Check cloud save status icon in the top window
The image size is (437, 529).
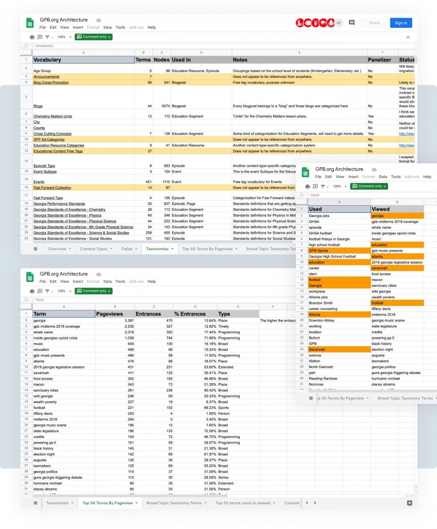click(x=99, y=20)
